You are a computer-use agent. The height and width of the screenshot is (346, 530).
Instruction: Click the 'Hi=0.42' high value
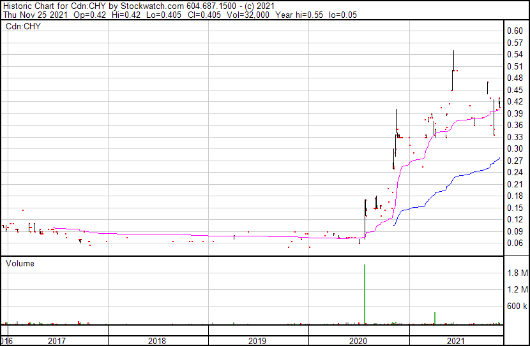[x=126, y=15]
